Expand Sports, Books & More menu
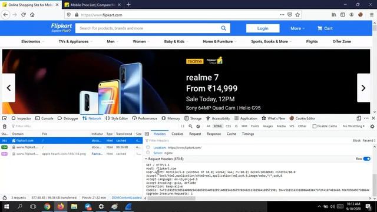Viewport: 377px width, 212px height. point(271,42)
